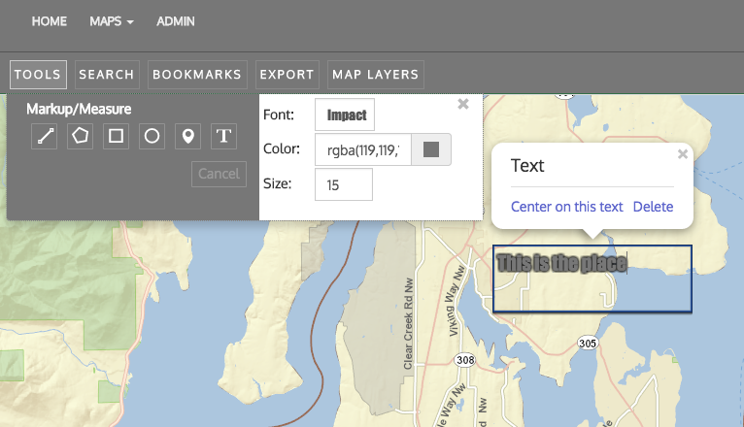Viewport: 744px width, 427px height.
Task: Select the rectangle markup tool
Action: [116, 136]
